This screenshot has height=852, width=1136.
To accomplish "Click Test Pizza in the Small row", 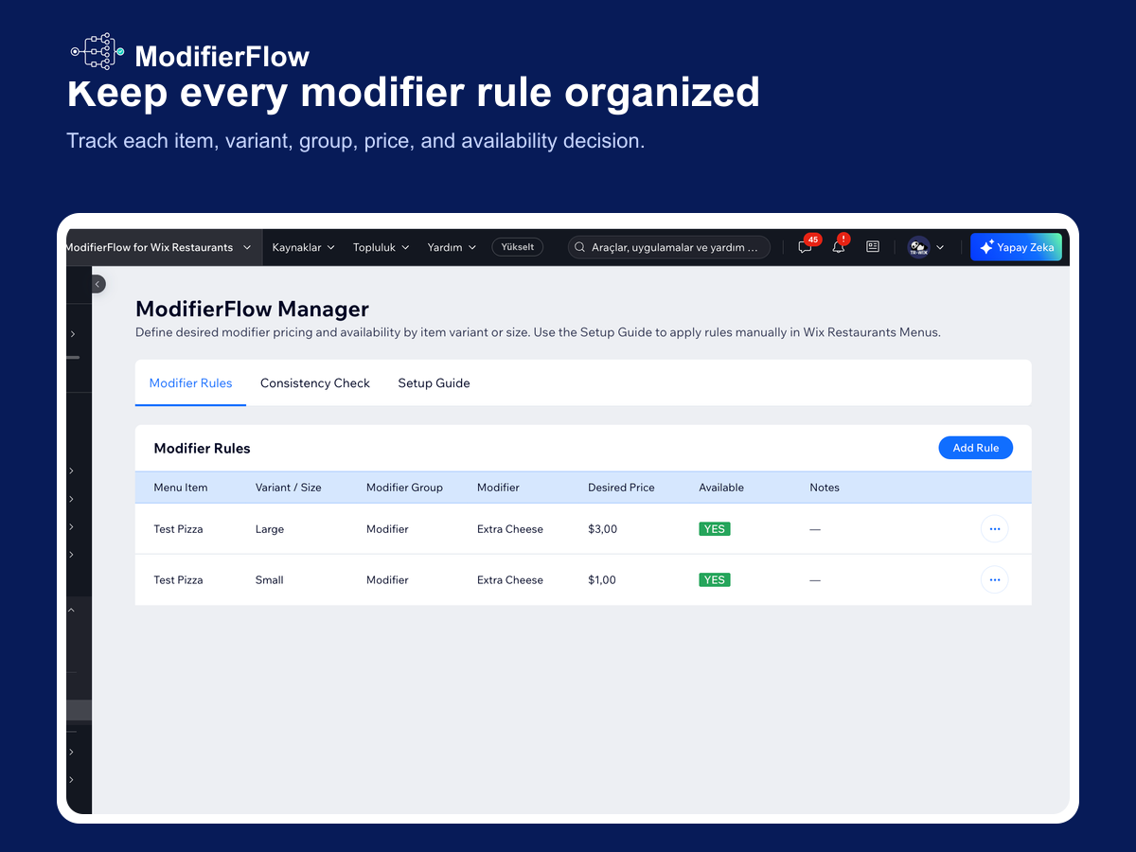I will 178,579.
